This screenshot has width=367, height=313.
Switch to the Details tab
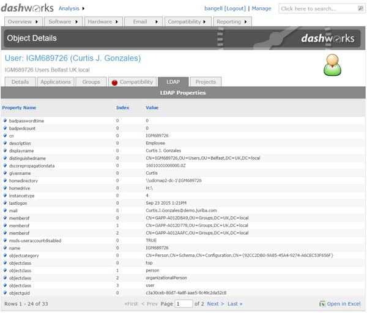tap(20, 82)
